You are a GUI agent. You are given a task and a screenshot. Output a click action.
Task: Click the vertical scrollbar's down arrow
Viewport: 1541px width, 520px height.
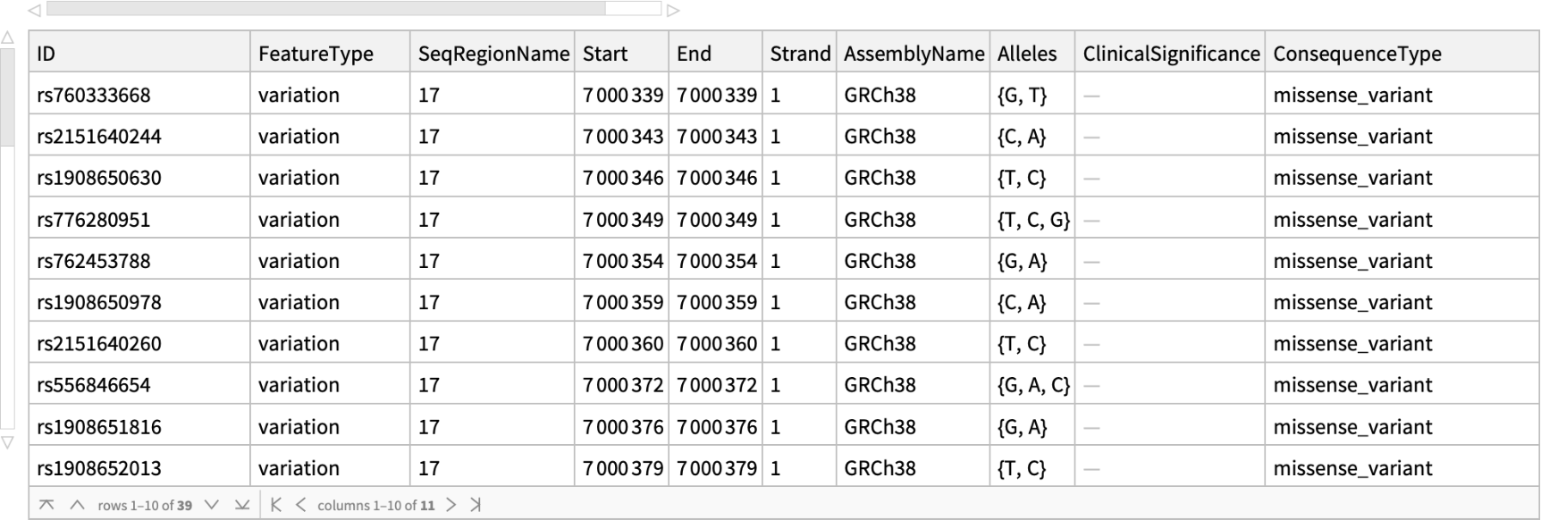7,442
